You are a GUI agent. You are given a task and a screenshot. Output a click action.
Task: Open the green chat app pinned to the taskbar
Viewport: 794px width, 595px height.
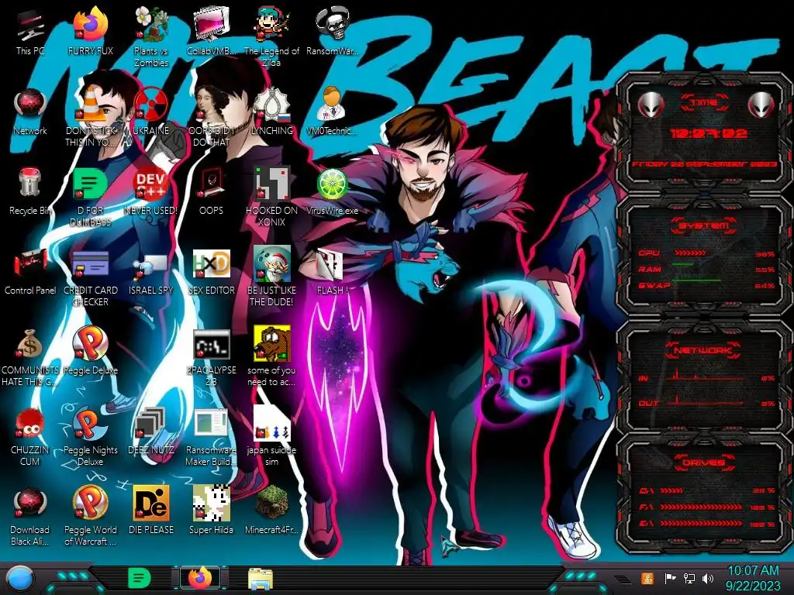(x=140, y=578)
